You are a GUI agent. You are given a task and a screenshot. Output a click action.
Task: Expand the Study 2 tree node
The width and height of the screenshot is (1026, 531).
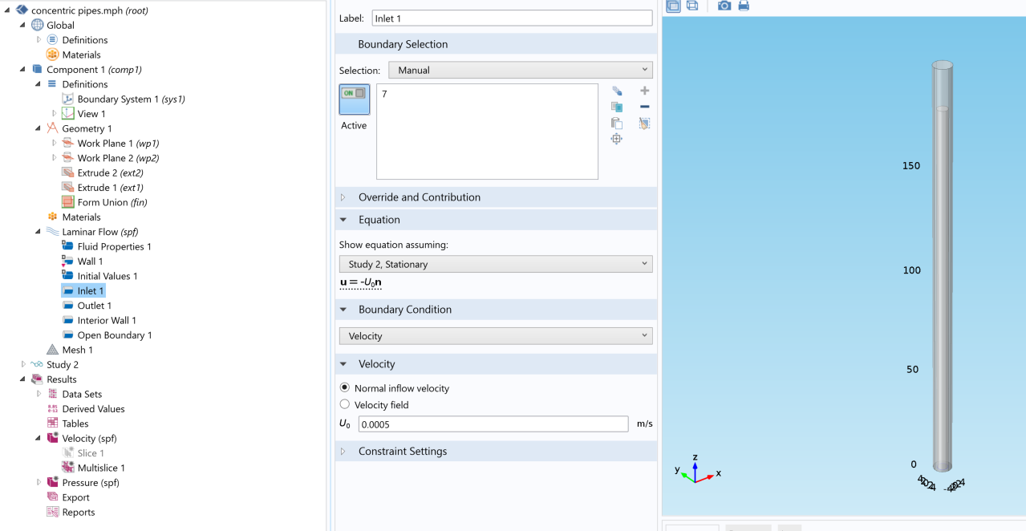[23, 364]
